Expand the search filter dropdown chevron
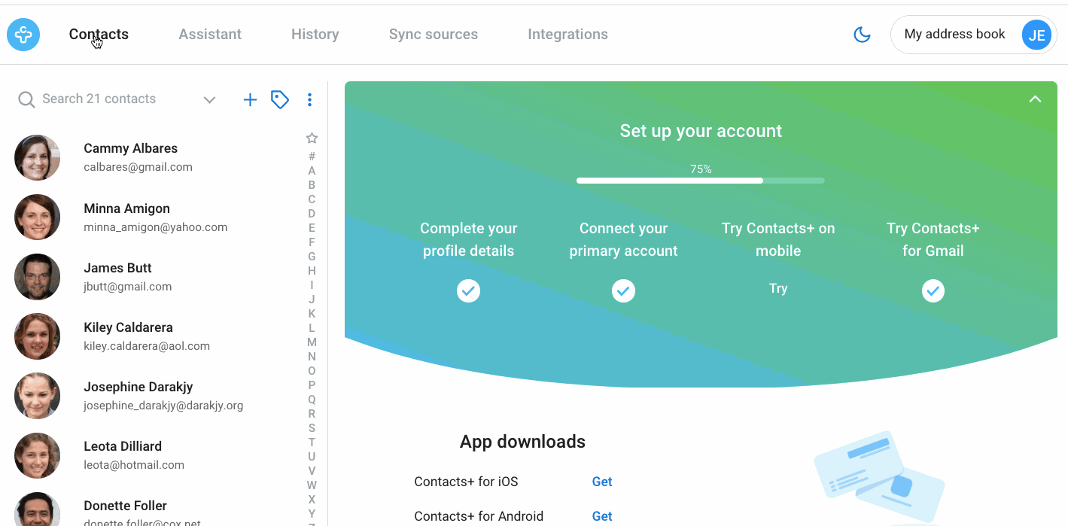Image resolution: width=1068 pixels, height=526 pixels. click(210, 100)
